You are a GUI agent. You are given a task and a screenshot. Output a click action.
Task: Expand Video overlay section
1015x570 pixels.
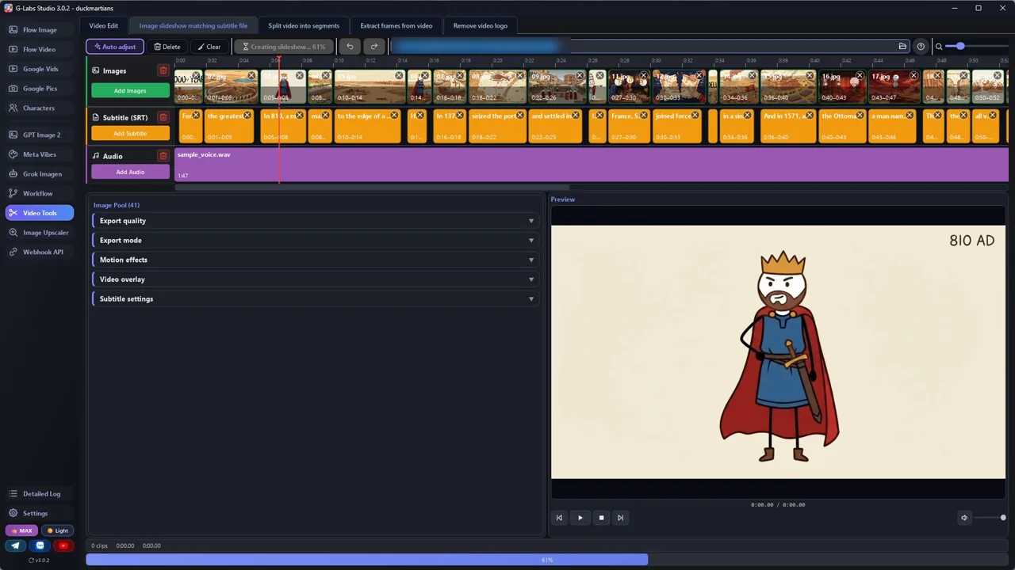(x=315, y=279)
